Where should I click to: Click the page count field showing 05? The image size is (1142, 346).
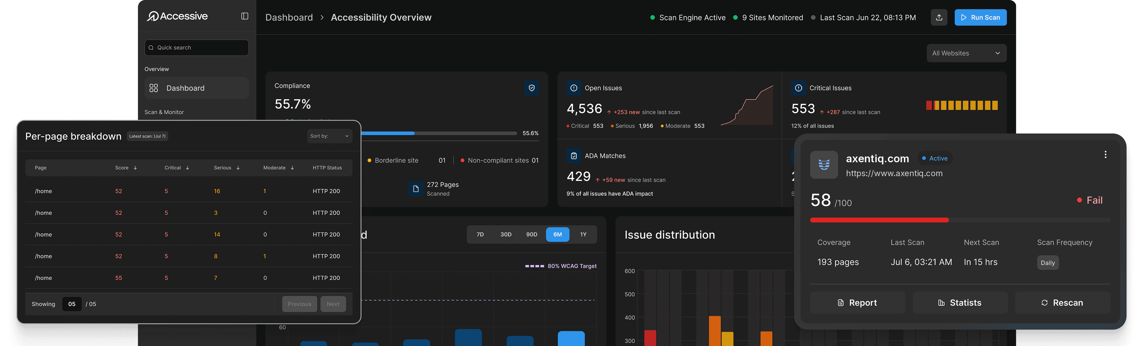[72, 304]
